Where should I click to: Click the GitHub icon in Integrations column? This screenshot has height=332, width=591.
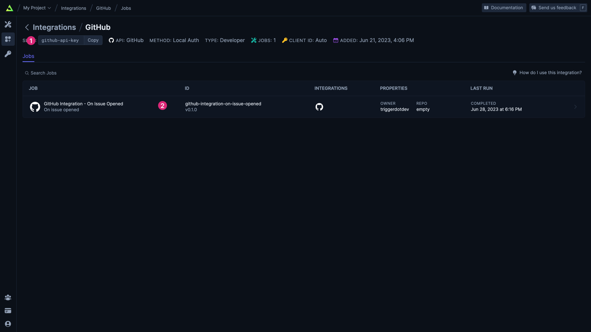click(x=320, y=107)
